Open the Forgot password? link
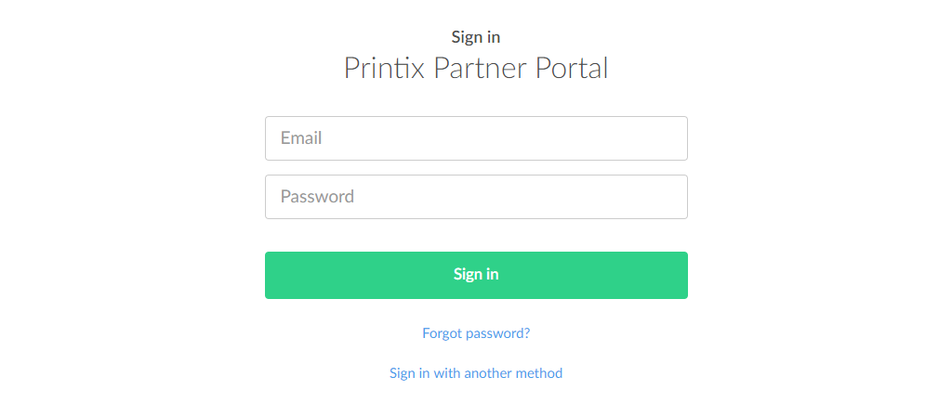Image resolution: width=952 pixels, height=403 pixels. tap(476, 333)
